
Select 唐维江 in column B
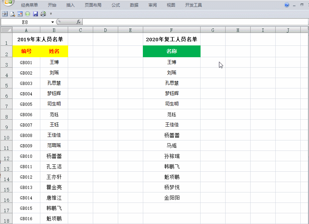click(x=54, y=198)
